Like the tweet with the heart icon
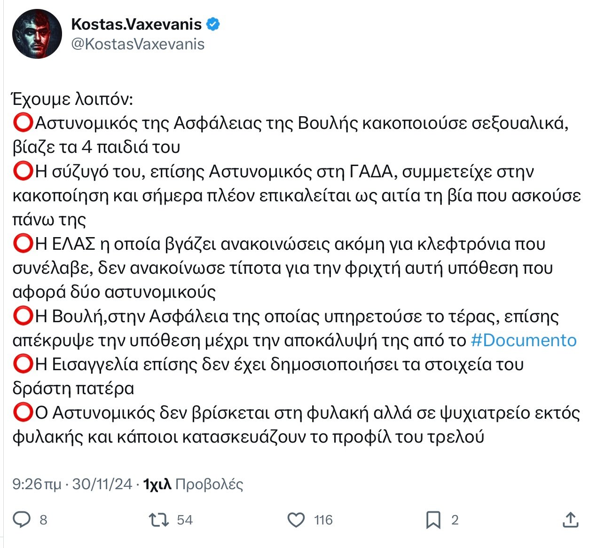Image resolution: width=589 pixels, height=548 pixels. pos(296,520)
